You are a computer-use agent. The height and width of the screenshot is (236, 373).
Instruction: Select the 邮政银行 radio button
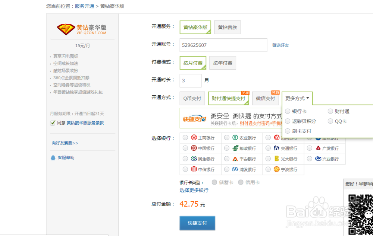click(227, 148)
